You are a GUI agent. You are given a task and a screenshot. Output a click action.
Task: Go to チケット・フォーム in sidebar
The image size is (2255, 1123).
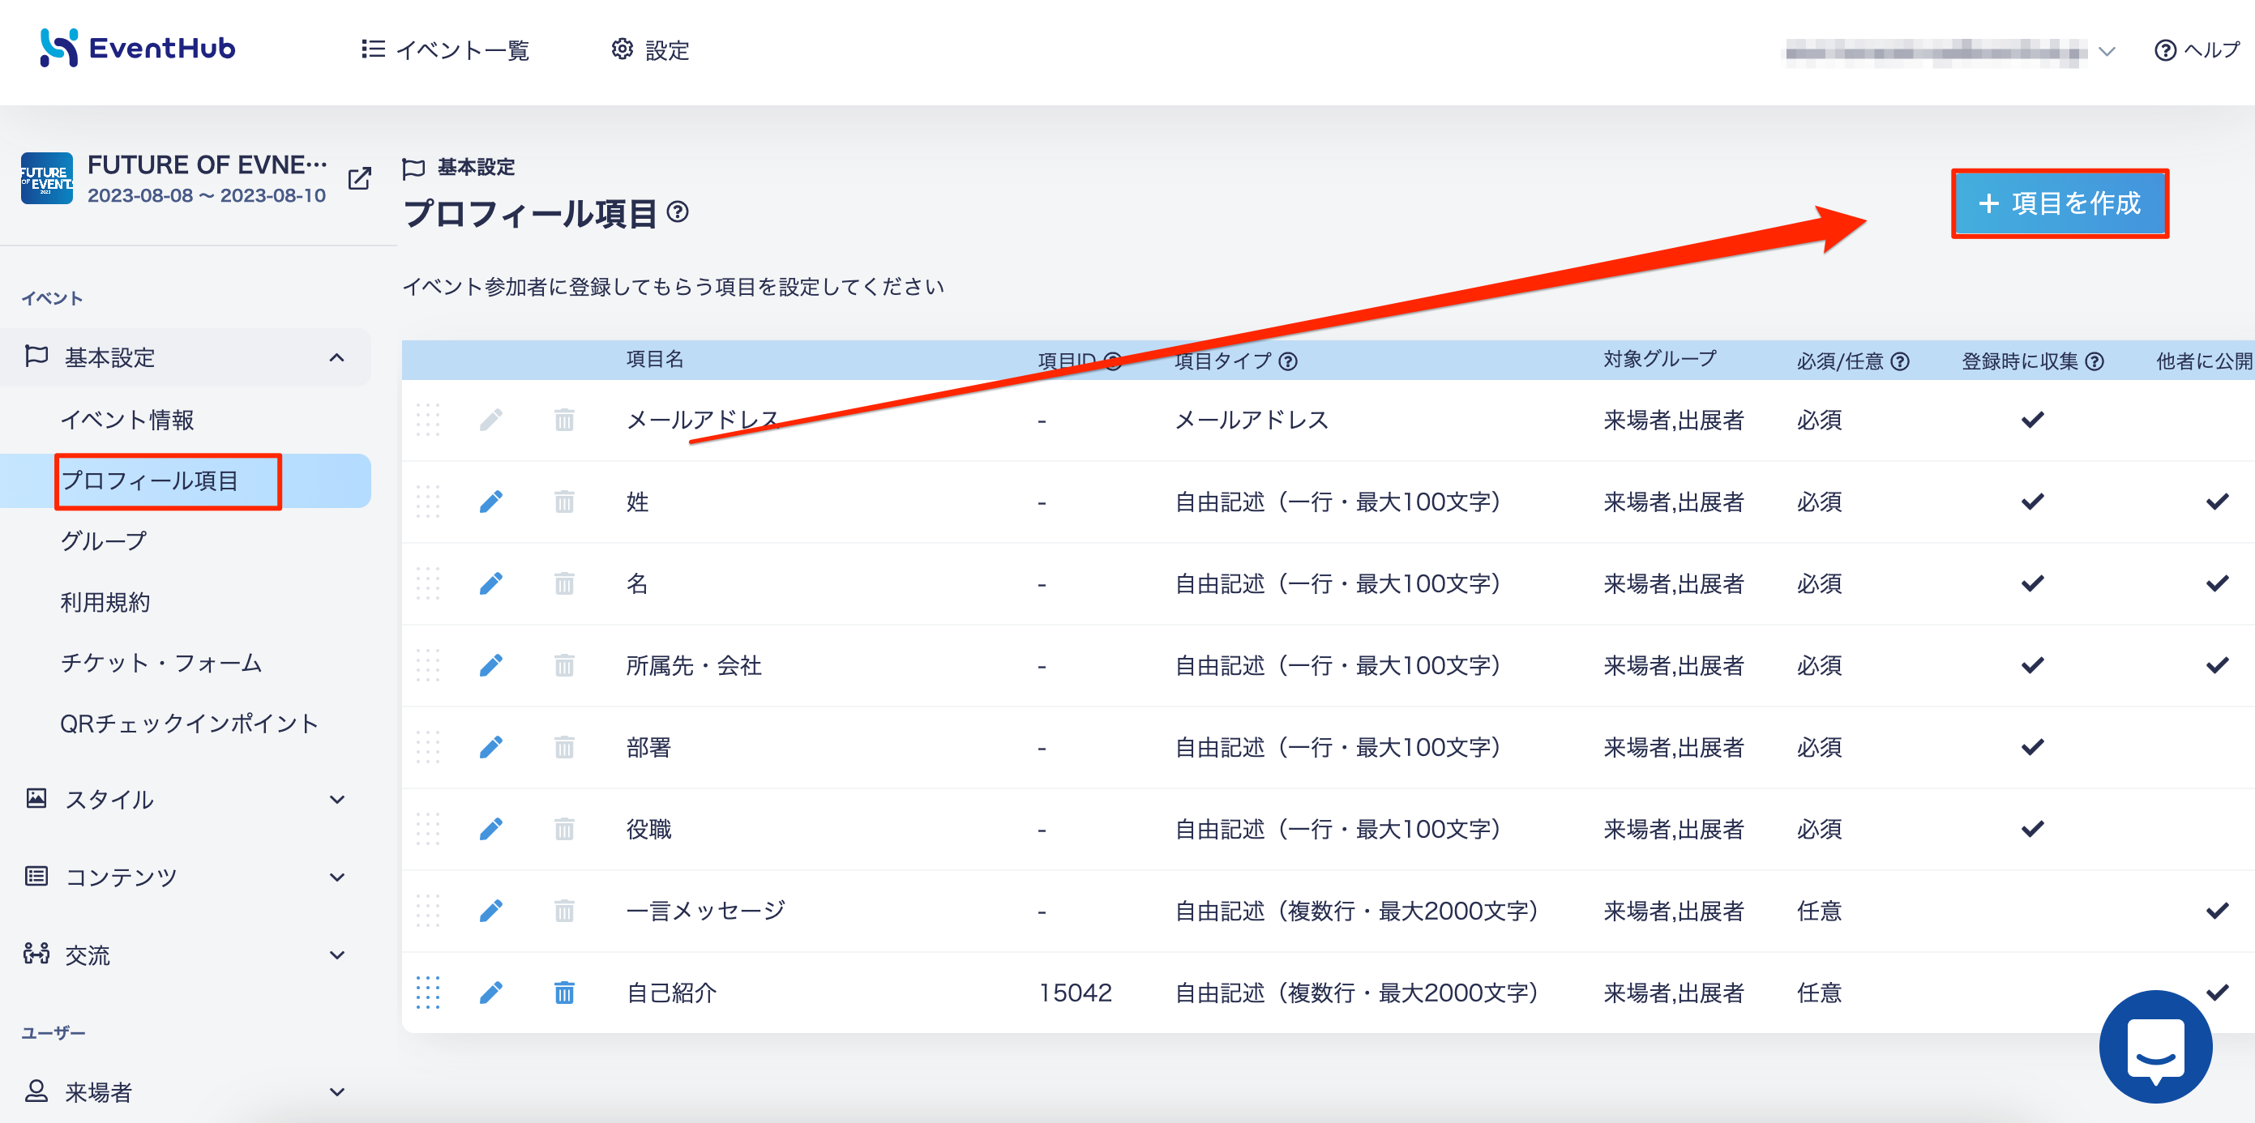161,663
